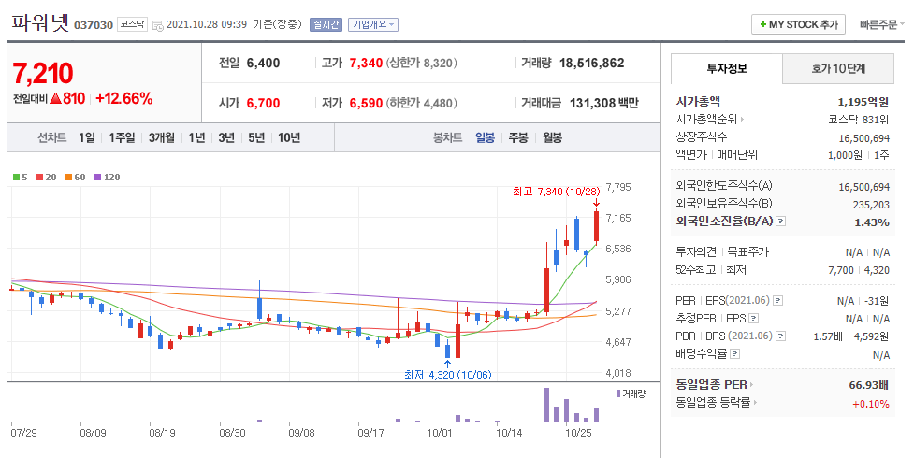Click the current price 7,210
Viewport: 914px width, 458px height.
(43, 74)
